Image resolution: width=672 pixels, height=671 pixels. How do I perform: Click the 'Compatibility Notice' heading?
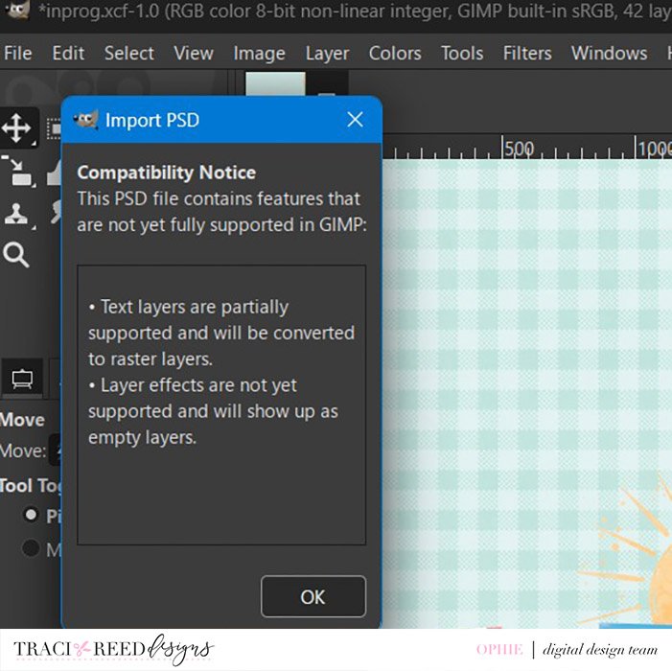[x=166, y=173]
